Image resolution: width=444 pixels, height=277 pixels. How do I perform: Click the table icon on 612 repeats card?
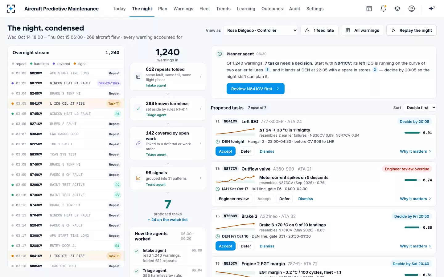pos(138,77)
